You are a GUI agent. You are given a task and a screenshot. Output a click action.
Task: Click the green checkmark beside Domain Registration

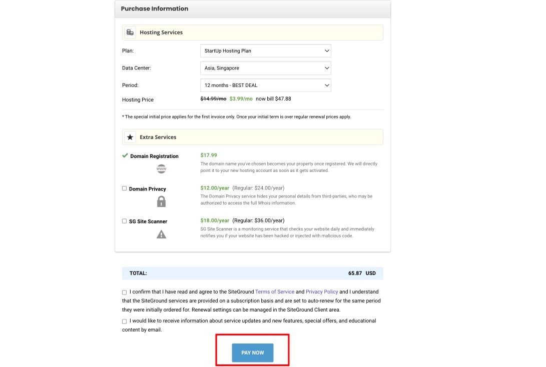(x=125, y=155)
